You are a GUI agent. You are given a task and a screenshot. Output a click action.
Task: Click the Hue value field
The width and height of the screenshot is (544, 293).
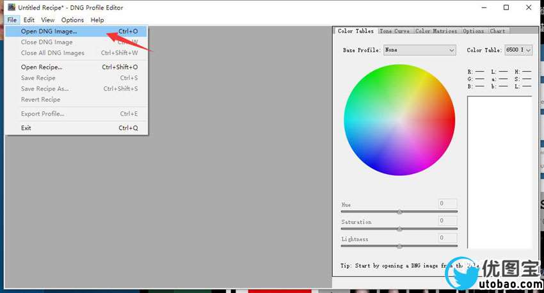(447, 203)
